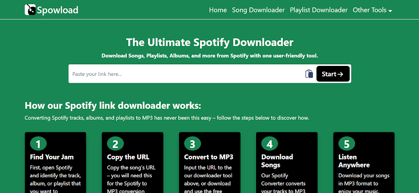
Task: Click the step 2 number badge
Action: click(115, 144)
